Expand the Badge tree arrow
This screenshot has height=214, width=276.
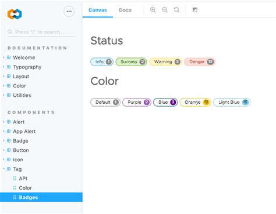pyautogui.click(x=3, y=141)
